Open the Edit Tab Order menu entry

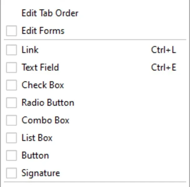50,13
